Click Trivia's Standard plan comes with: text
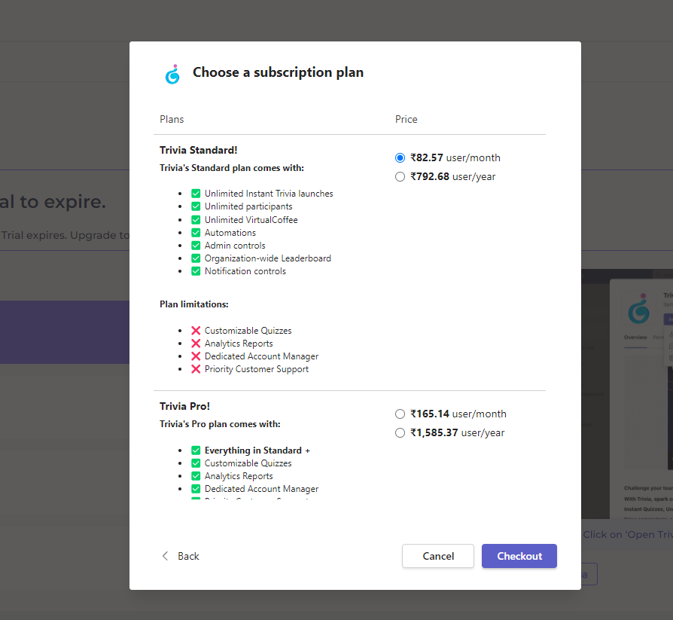Screen dimensions: 673x620 coord(232,168)
